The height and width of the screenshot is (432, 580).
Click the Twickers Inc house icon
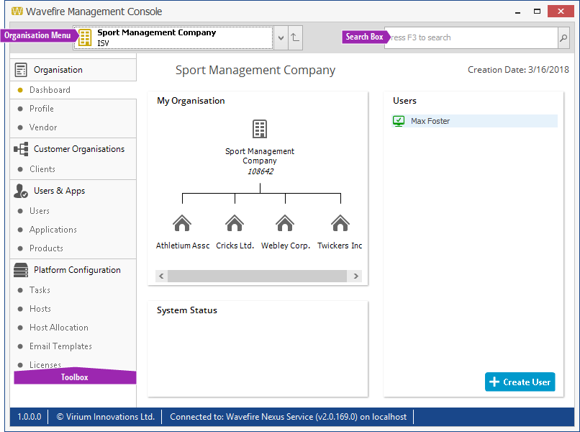pyautogui.click(x=340, y=223)
